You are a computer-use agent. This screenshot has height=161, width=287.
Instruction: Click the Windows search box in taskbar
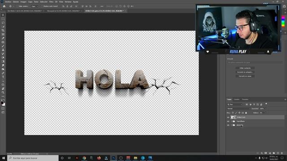(33, 158)
